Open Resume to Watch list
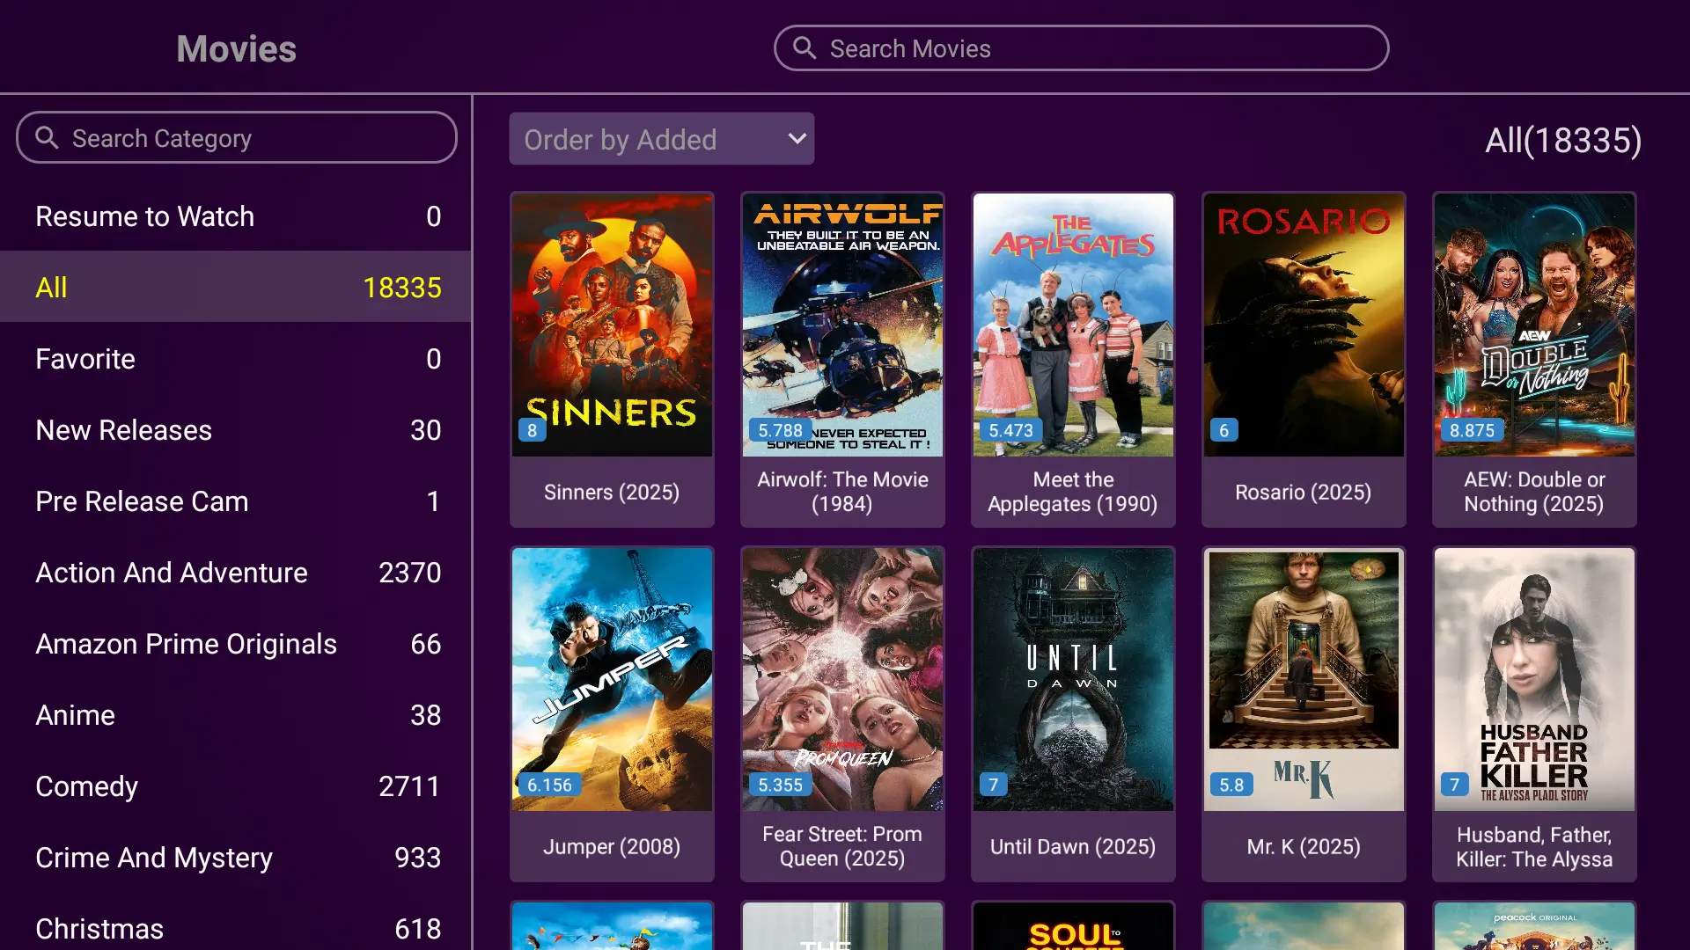1690x950 pixels. click(x=236, y=216)
